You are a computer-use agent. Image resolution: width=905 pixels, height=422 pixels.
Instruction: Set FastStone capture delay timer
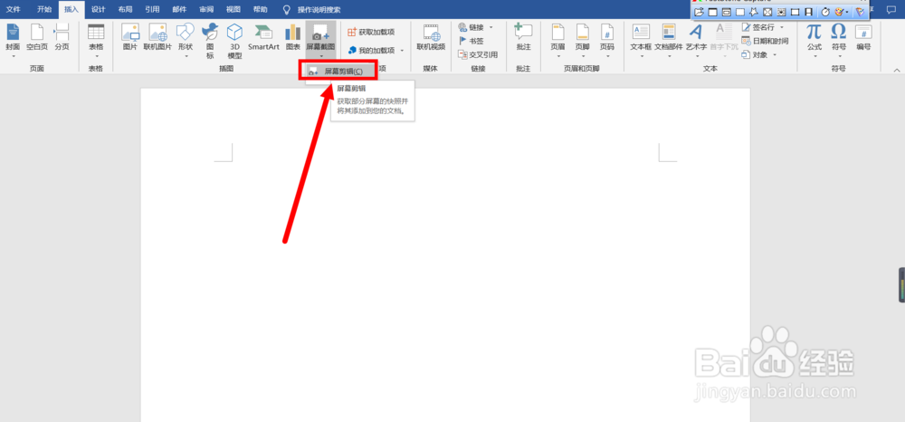(x=825, y=12)
